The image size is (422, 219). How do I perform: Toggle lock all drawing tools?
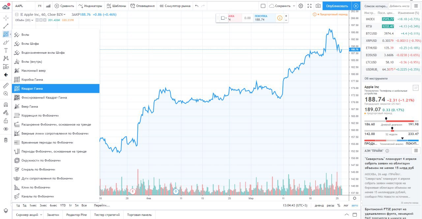6,121
